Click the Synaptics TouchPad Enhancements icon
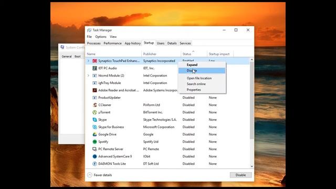 [x=94, y=61]
